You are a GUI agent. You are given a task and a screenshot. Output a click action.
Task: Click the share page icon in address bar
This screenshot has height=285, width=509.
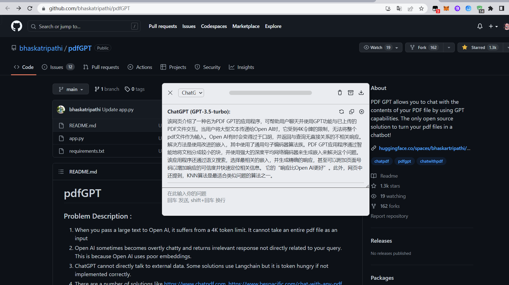pos(410,9)
